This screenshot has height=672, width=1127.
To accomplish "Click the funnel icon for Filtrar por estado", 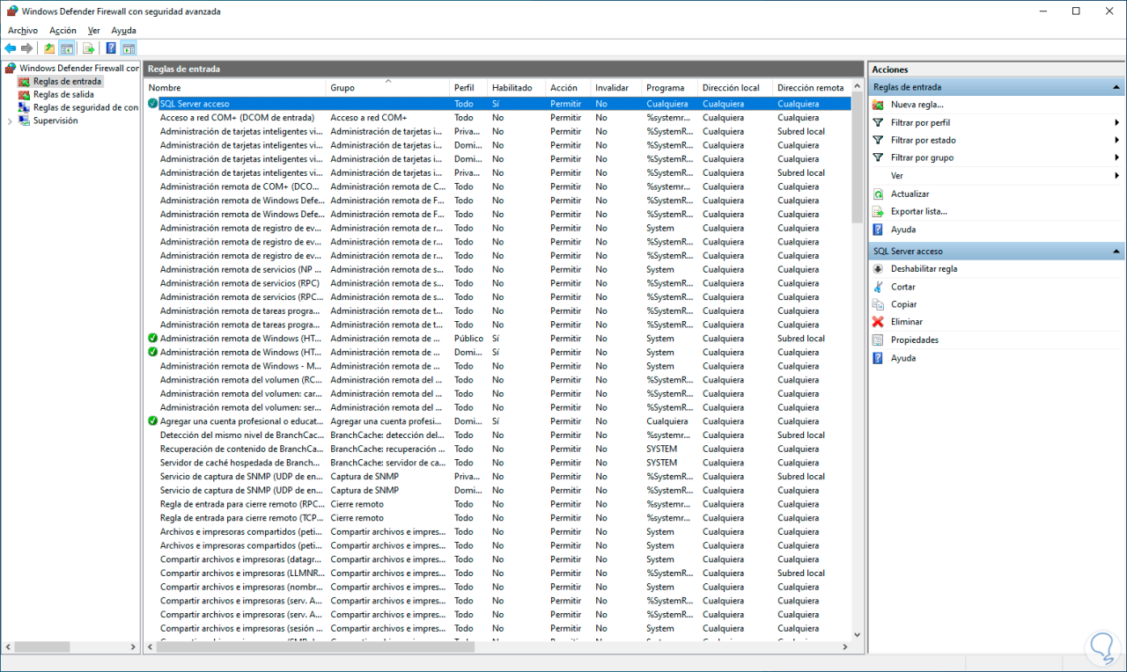I will 878,140.
